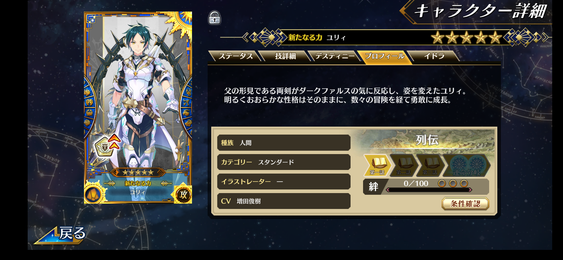Image resolution: width=563 pixels, height=260 pixels.
Task: Click the CV 増田俊樹 row
Action: tap(284, 201)
